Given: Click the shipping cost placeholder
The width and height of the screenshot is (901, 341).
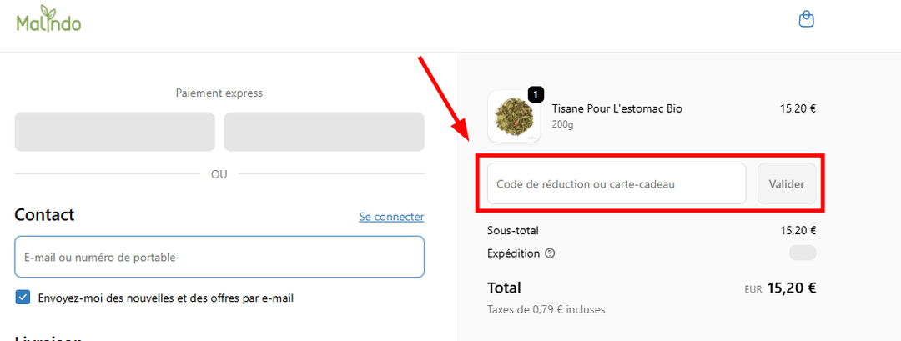Looking at the screenshot, I should pos(803,253).
